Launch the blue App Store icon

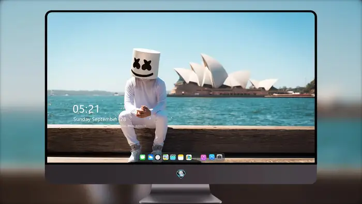point(212,157)
